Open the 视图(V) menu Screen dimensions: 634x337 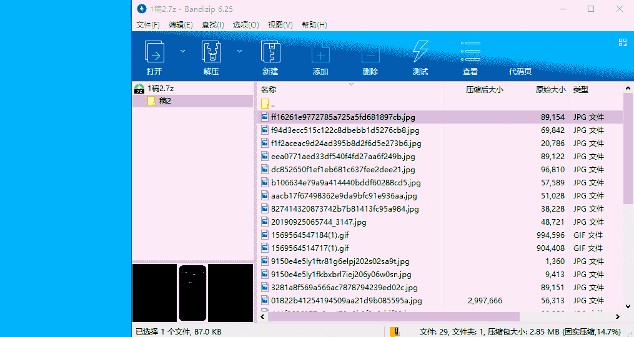[x=280, y=24]
